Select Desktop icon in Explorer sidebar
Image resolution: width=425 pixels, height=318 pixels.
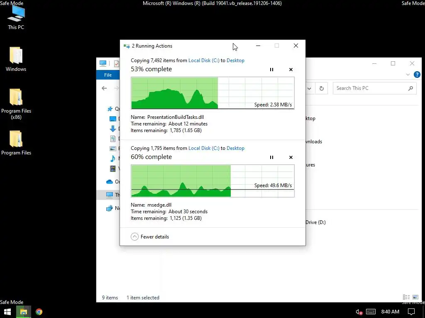click(113, 119)
